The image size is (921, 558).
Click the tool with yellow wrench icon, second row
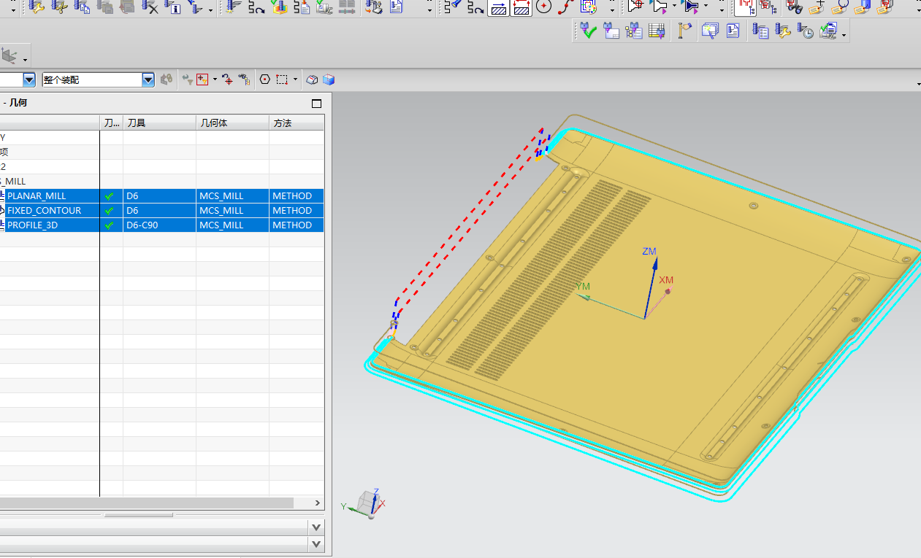(x=783, y=31)
